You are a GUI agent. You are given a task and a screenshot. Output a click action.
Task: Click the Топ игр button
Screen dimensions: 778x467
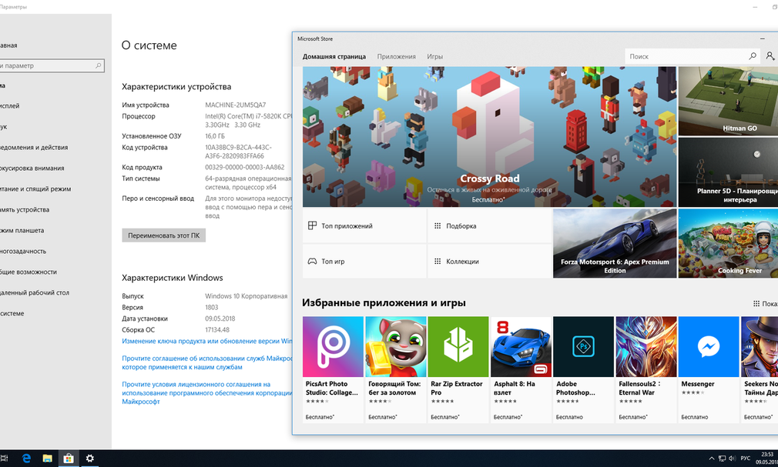pyautogui.click(x=364, y=261)
